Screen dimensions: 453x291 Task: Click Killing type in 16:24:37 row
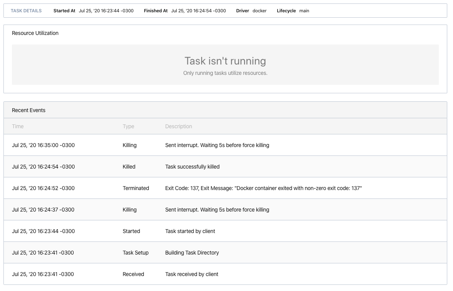[x=130, y=210]
